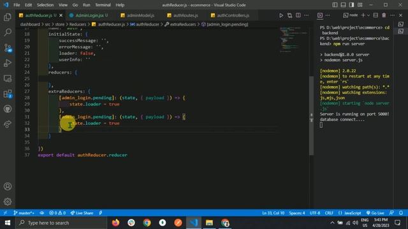Open the View menu
Screen dimensions: 408x229
62,5
